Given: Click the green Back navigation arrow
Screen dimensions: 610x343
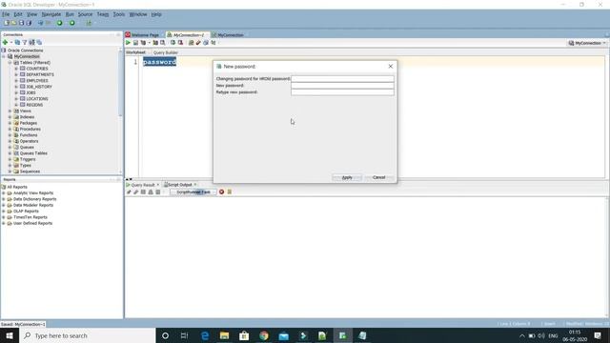Looking at the screenshot, I should tap(59, 23).
